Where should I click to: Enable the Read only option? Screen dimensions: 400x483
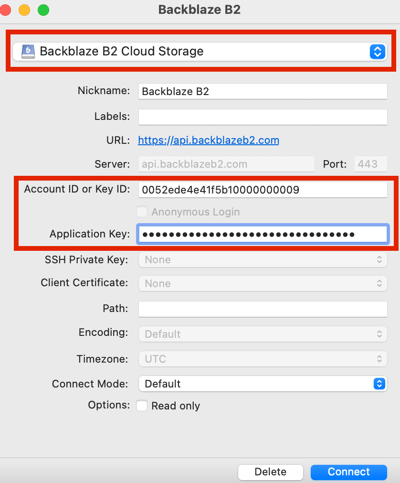(x=141, y=406)
